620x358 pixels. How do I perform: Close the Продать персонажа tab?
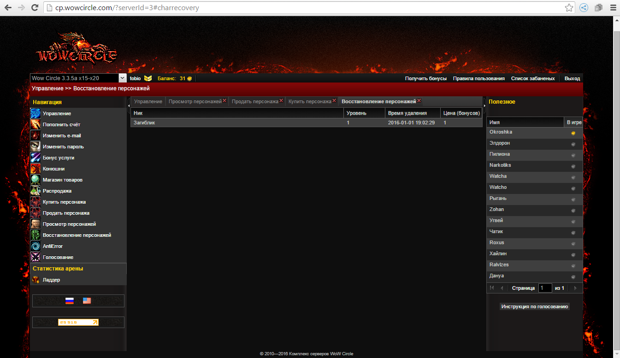pos(281,101)
